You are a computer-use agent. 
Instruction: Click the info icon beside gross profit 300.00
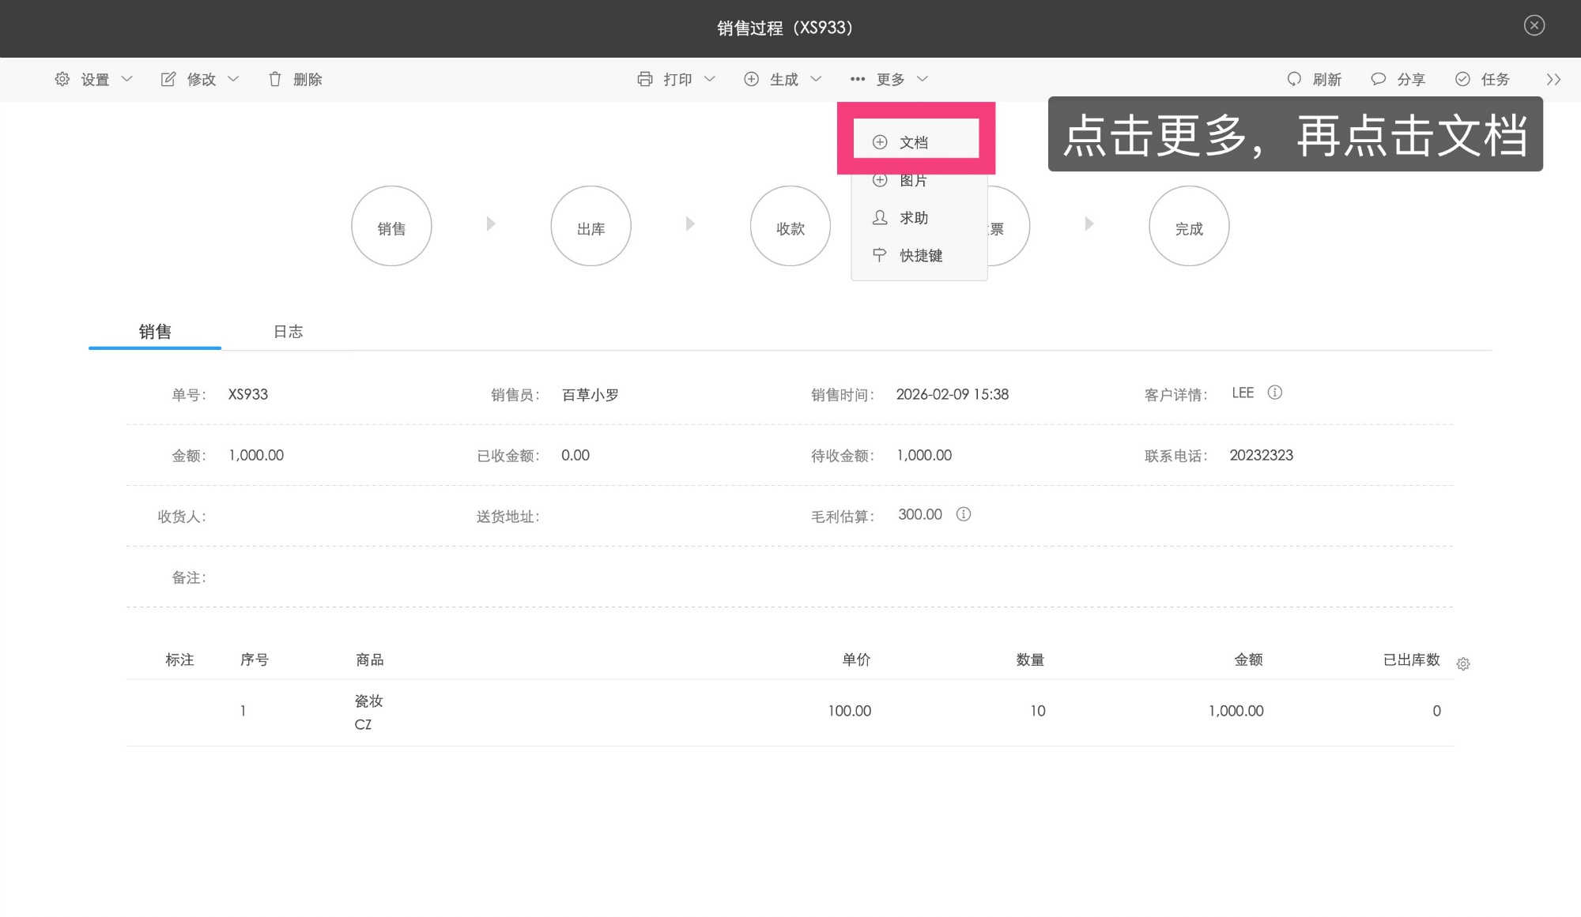(964, 514)
